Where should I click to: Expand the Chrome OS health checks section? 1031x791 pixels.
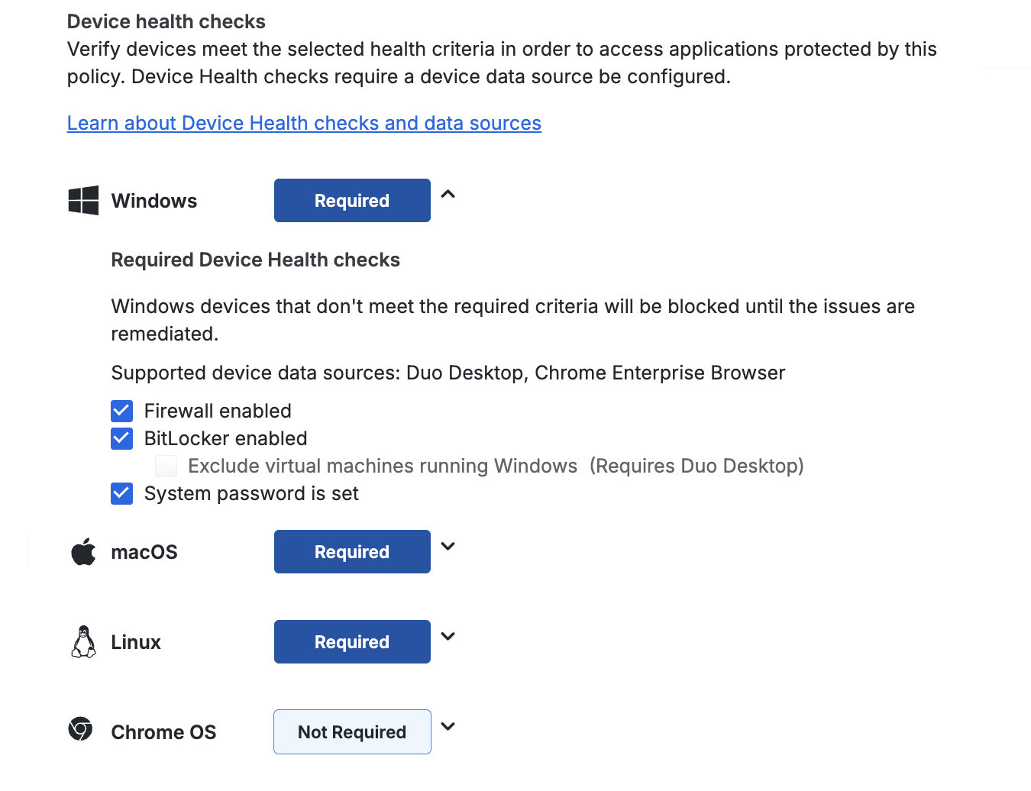pyautogui.click(x=448, y=727)
